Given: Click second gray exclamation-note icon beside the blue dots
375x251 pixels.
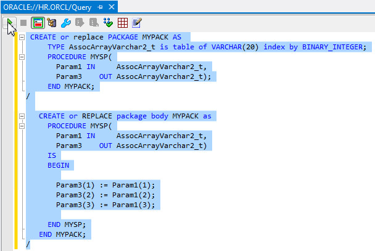Looking at the screenshot, I should (x=94, y=23).
